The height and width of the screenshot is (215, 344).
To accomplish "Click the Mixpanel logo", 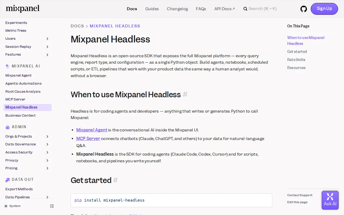I will coord(23,9).
